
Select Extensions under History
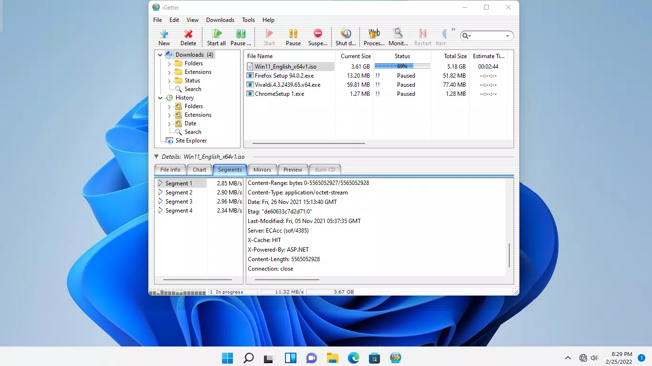[198, 115]
